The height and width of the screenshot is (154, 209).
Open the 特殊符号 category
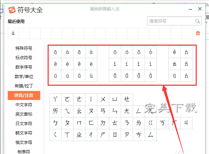click(24, 48)
